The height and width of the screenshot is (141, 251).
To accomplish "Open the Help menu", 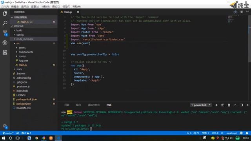I will [76, 7].
